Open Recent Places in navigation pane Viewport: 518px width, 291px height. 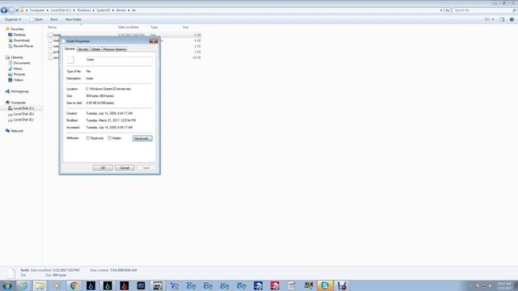tap(23, 46)
